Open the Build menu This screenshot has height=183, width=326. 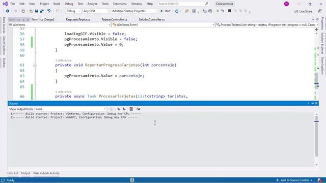coord(57,4)
